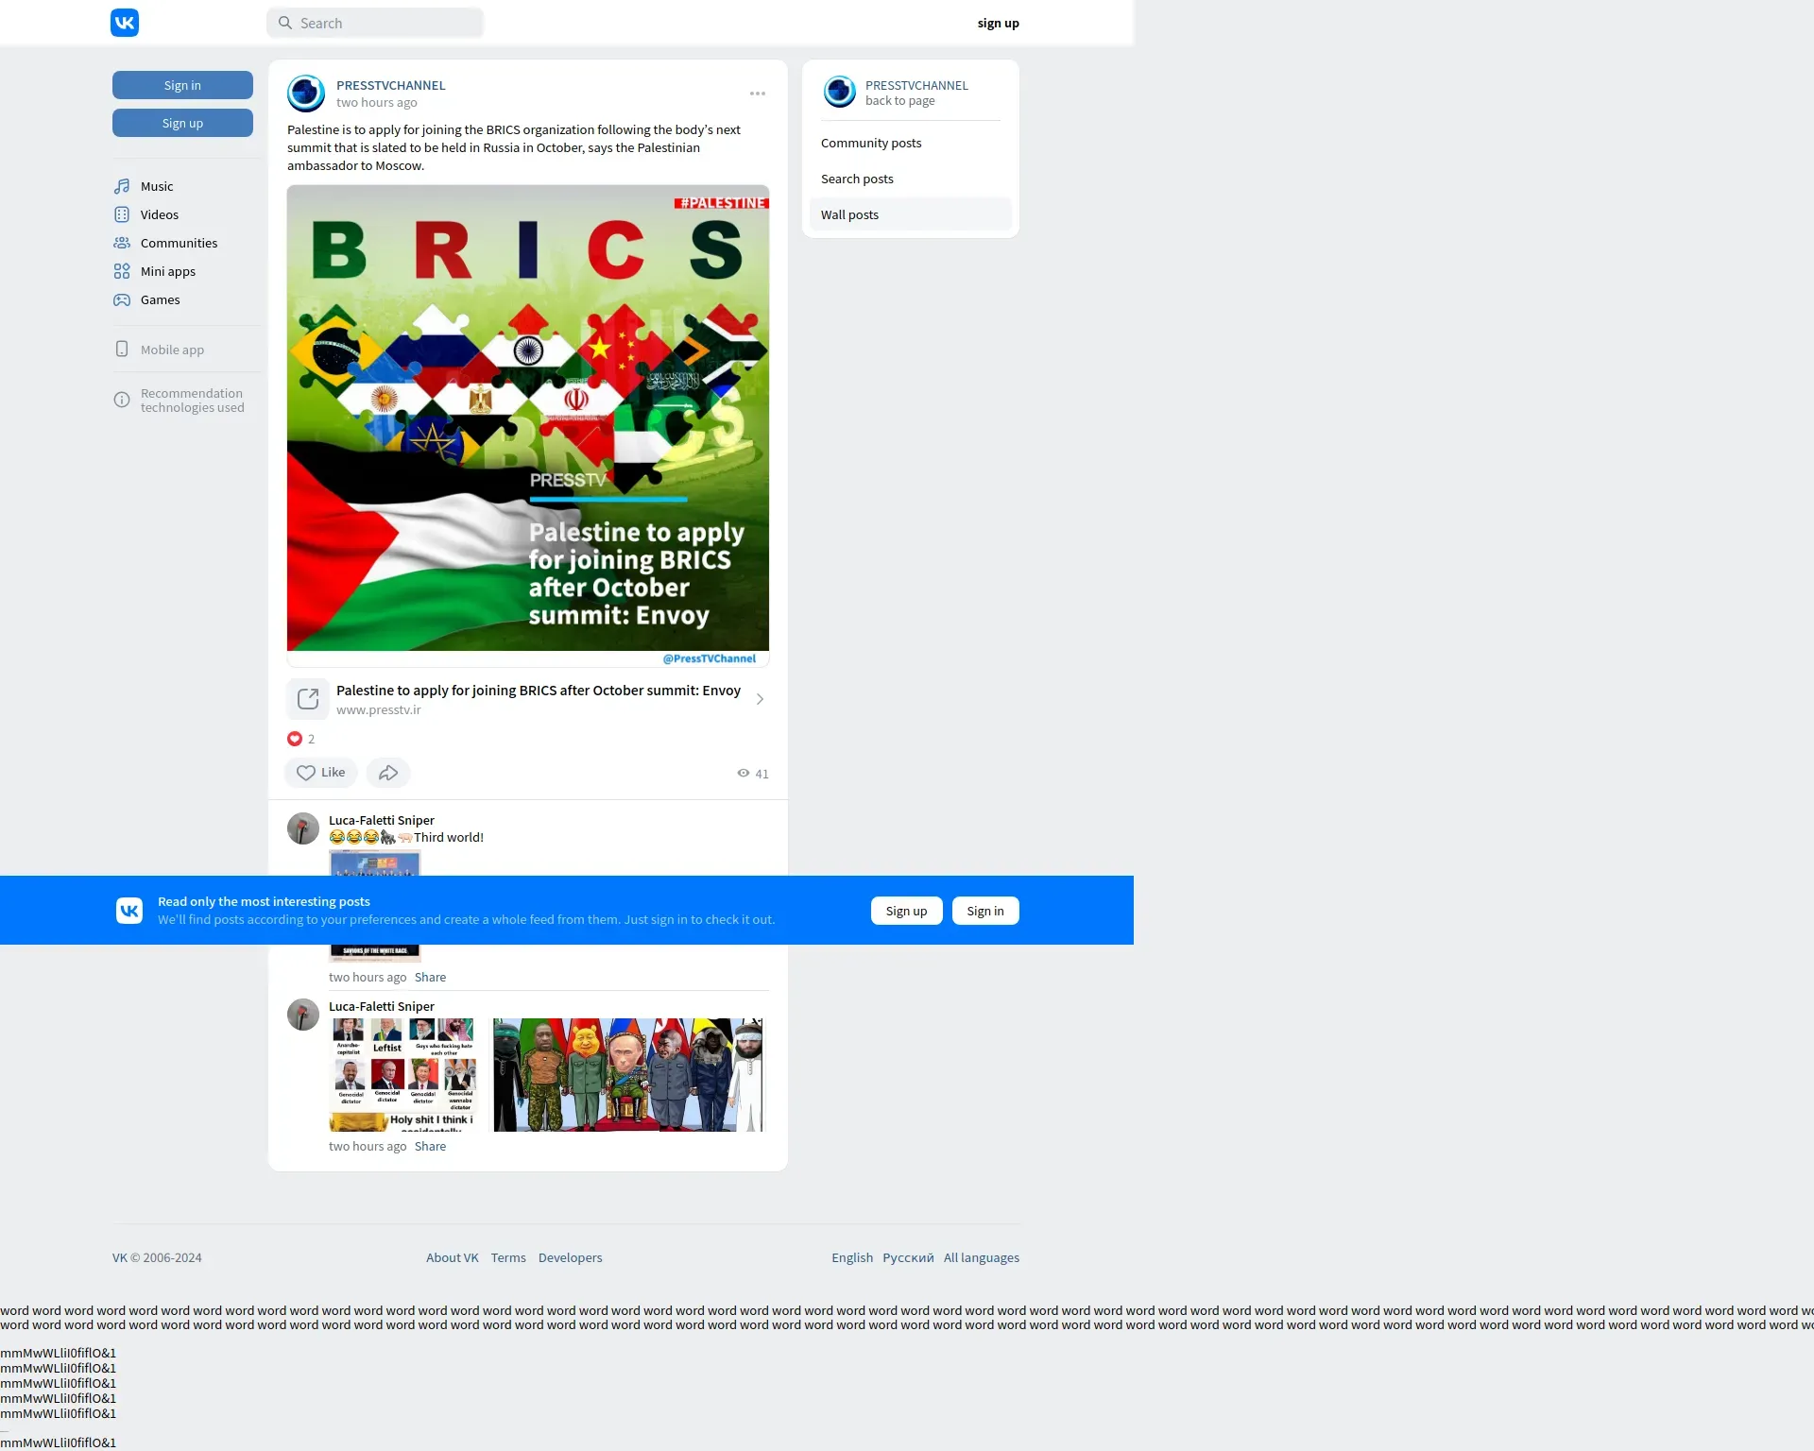Click the red heart reaction icon
The width and height of the screenshot is (1814, 1451).
(295, 739)
